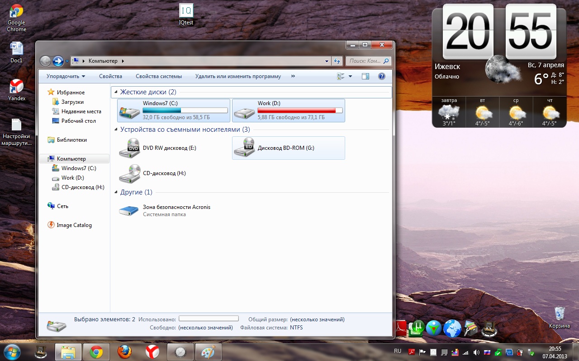
Task: Collapse the Hard disks group
Action: (116, 92)
